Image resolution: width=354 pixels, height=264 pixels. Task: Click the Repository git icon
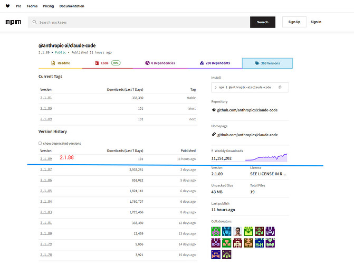(214, 110)
